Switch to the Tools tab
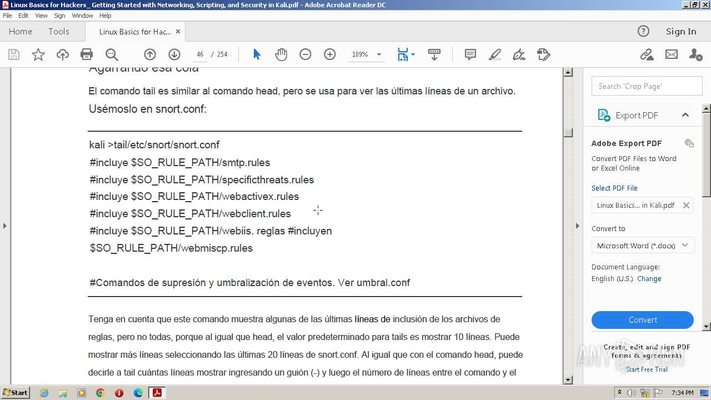This screenshot has height=400, width=711. 58,32
